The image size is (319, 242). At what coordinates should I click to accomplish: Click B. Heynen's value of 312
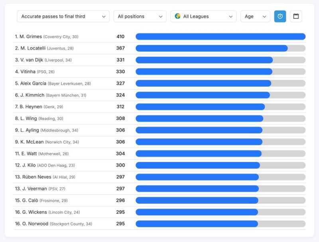pyautogui.click(x=120, y=107)
